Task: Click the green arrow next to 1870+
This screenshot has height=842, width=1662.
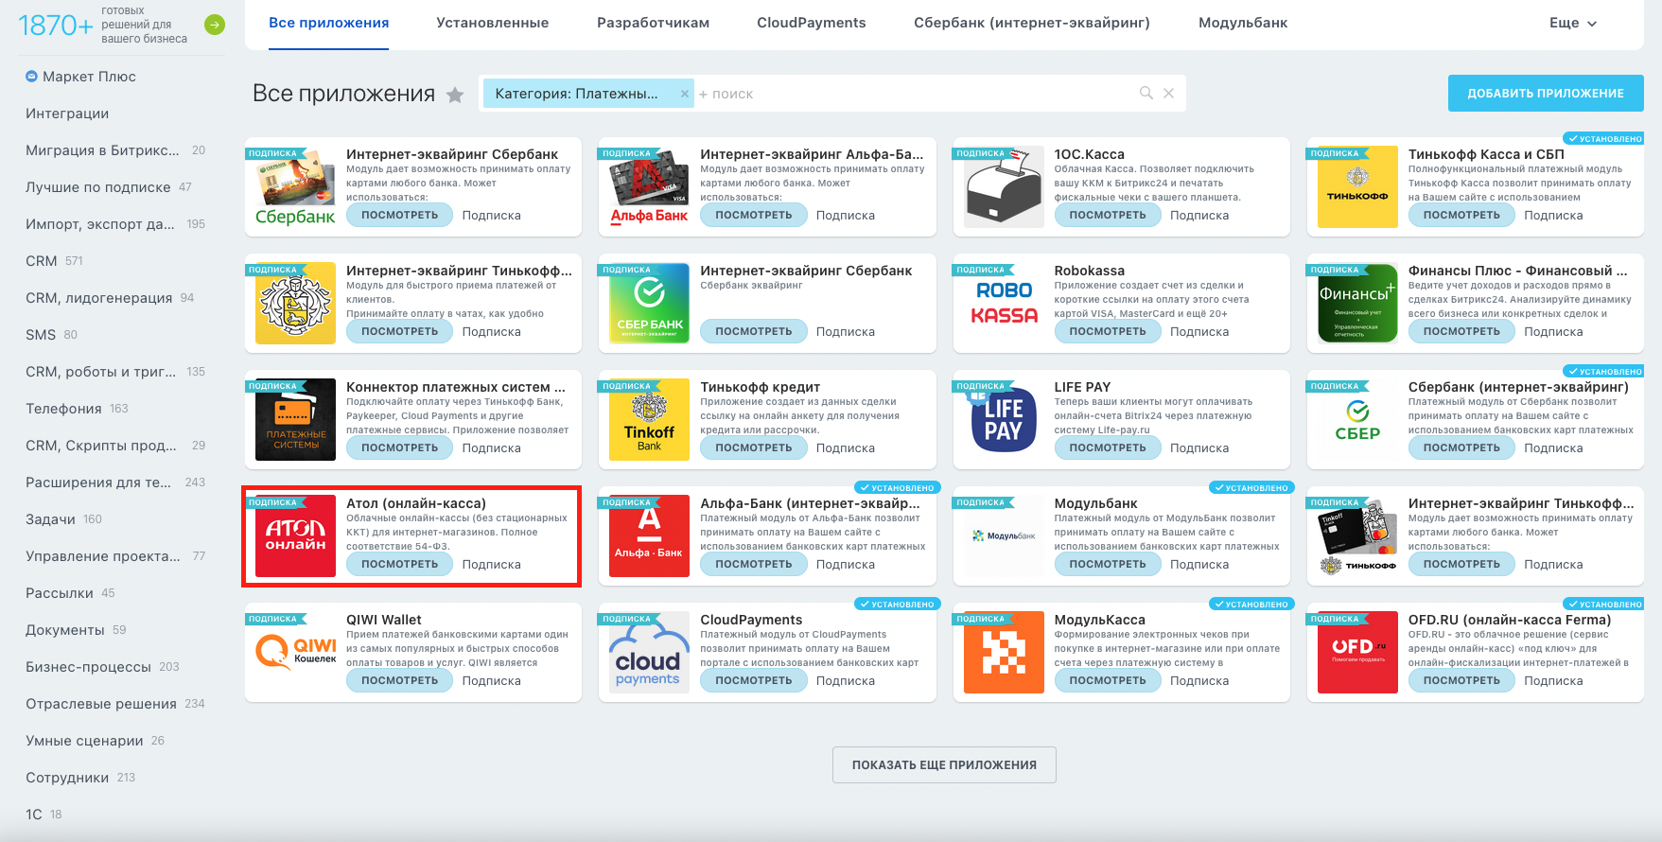Action: pos(215,25)
